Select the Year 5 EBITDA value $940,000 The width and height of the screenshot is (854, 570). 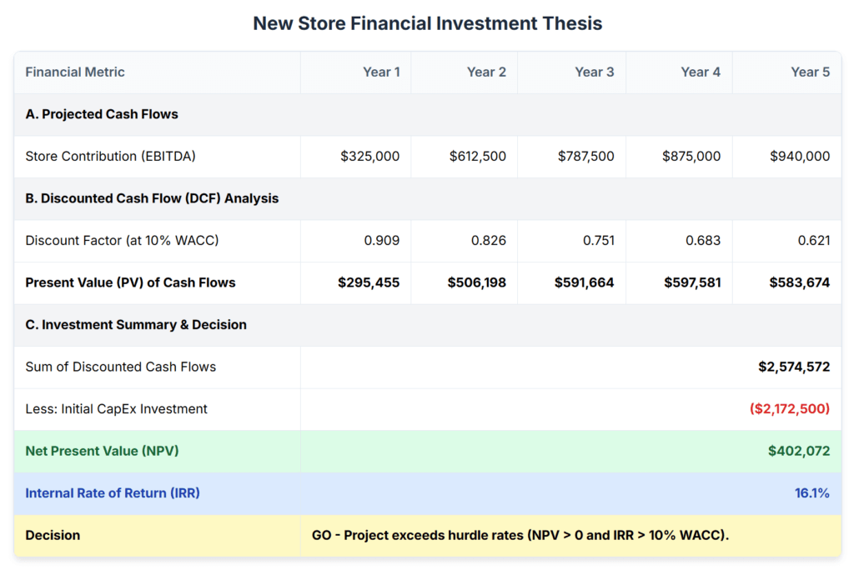[800, 156]
